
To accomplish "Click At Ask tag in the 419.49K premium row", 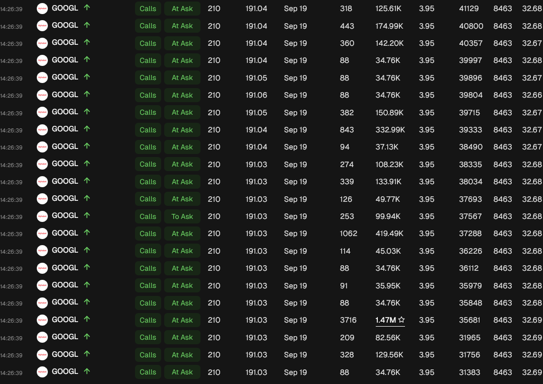I will pyautogui.click(x=182, y=234).
